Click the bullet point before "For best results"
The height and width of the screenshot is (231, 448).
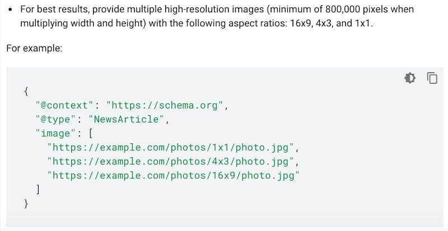tap(11, 10)
